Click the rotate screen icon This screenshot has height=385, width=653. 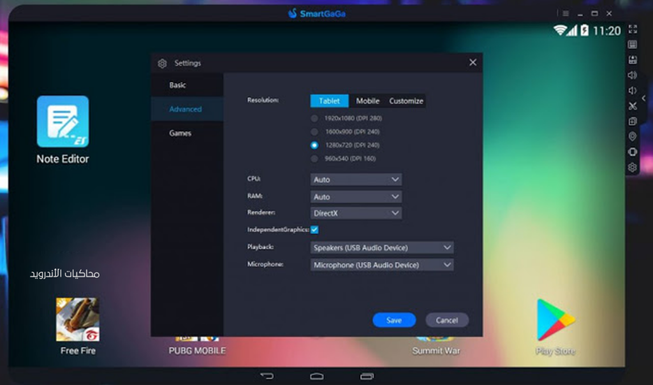coord(633,152)
